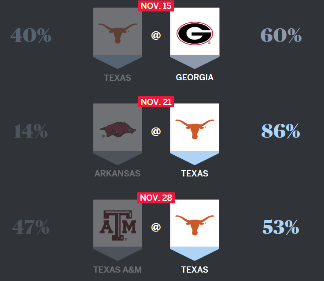The image size is (324, 281).
Task: Pick the Texas logo in the Arkansas matchup
Action: (195, 129)
